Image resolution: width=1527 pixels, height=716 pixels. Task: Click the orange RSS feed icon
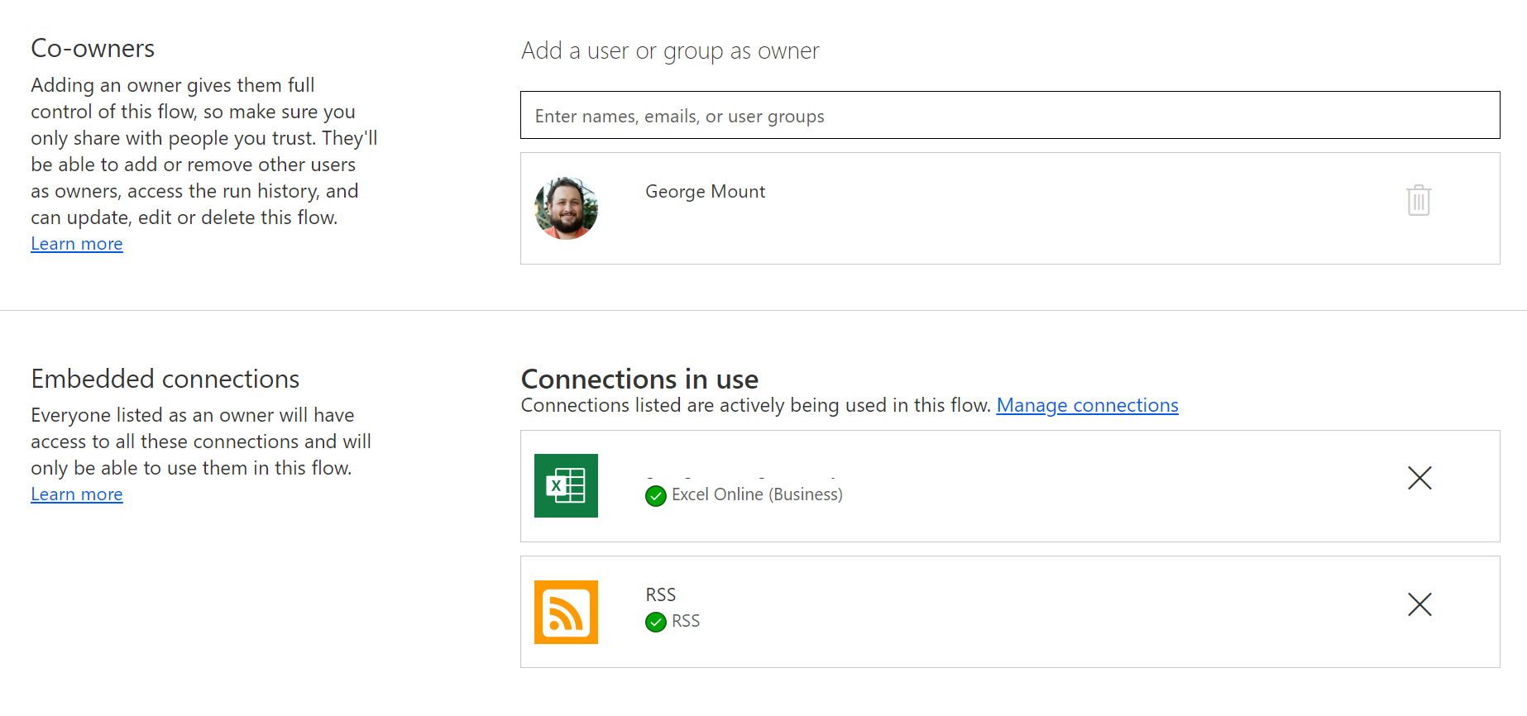(x=566, y=612)
